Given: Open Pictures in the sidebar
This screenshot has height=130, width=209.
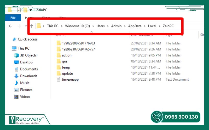Looking at the screenshot, I should (x=26, y=90).
